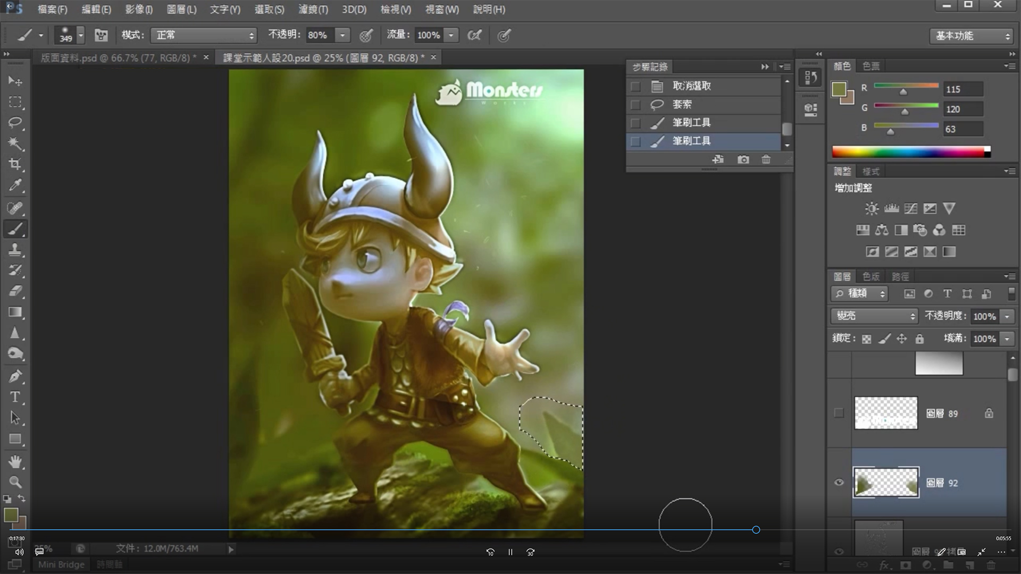Image resolution: width=1021 pixels, height=574 pixels.
Task: Lock all layer attributes
Action: (919, 339)
